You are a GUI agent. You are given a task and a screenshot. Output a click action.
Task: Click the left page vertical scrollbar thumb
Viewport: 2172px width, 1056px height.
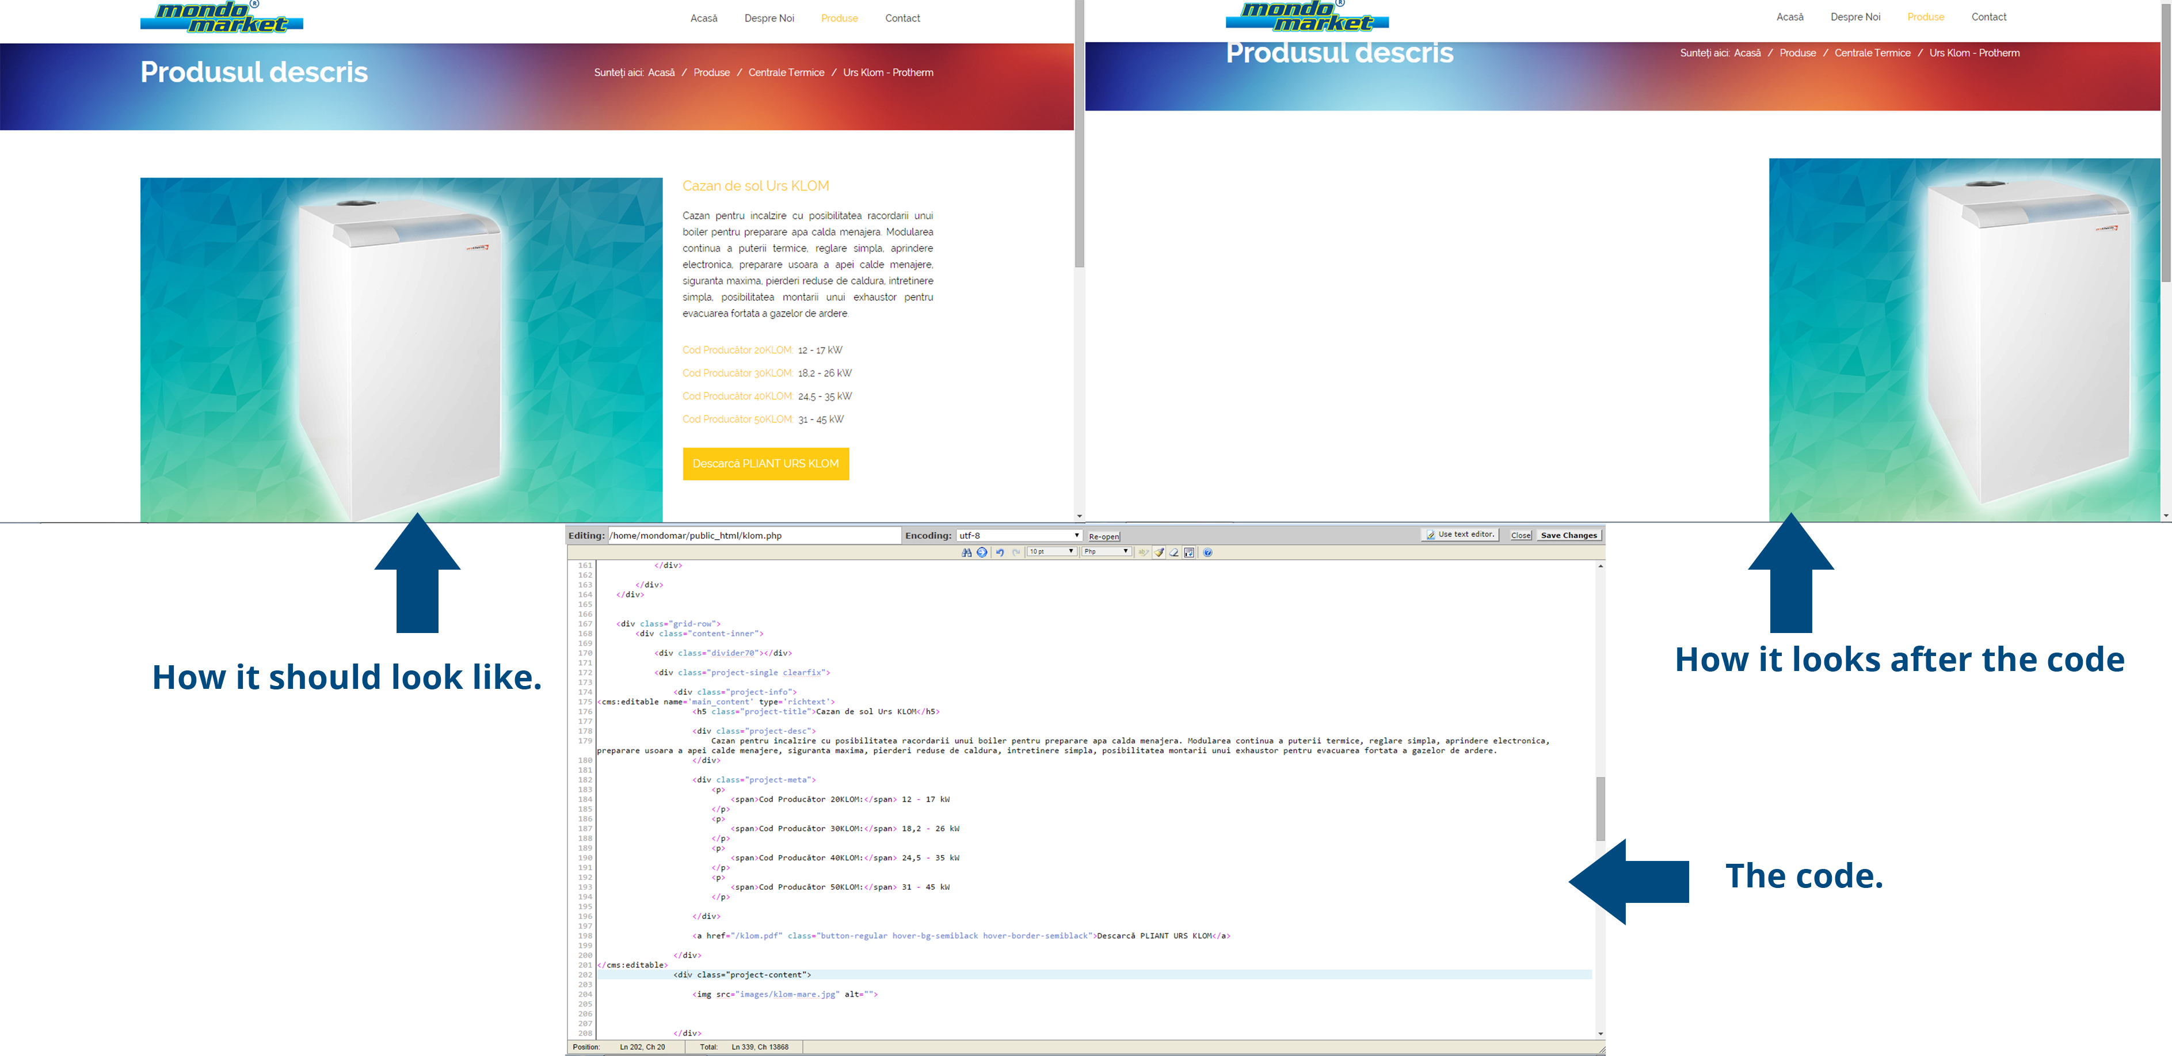click(x=1079, y=135)
